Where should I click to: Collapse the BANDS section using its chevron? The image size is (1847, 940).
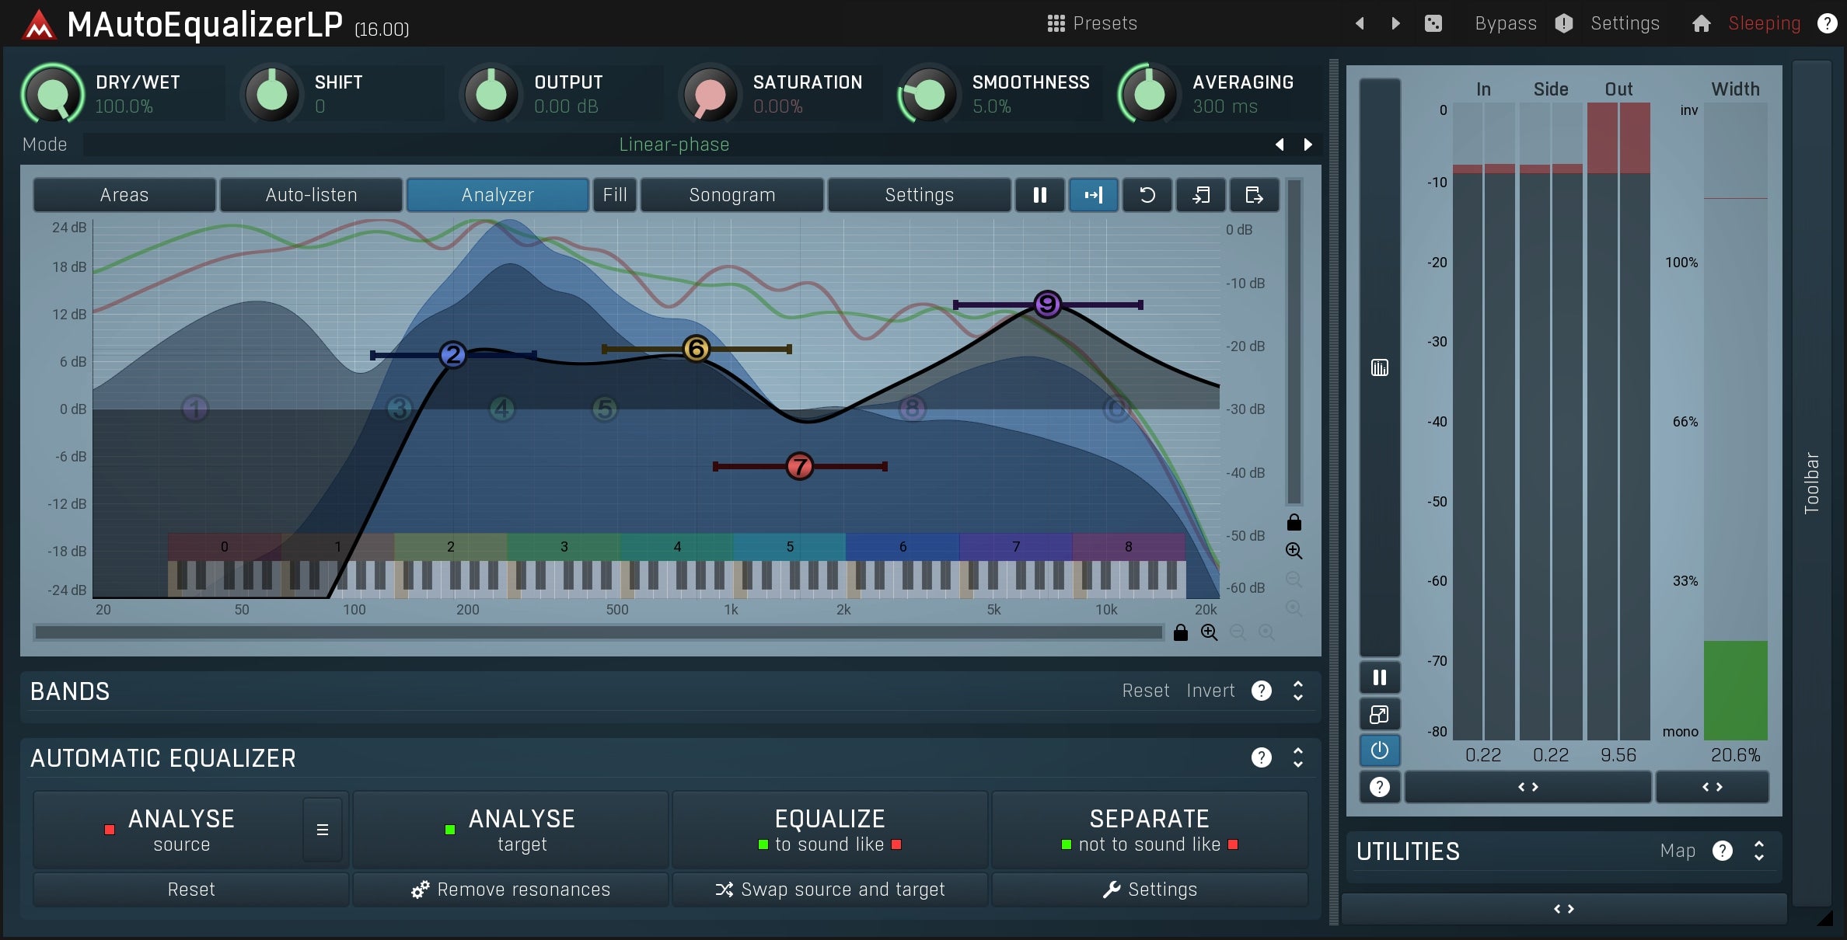[1297, 691]
